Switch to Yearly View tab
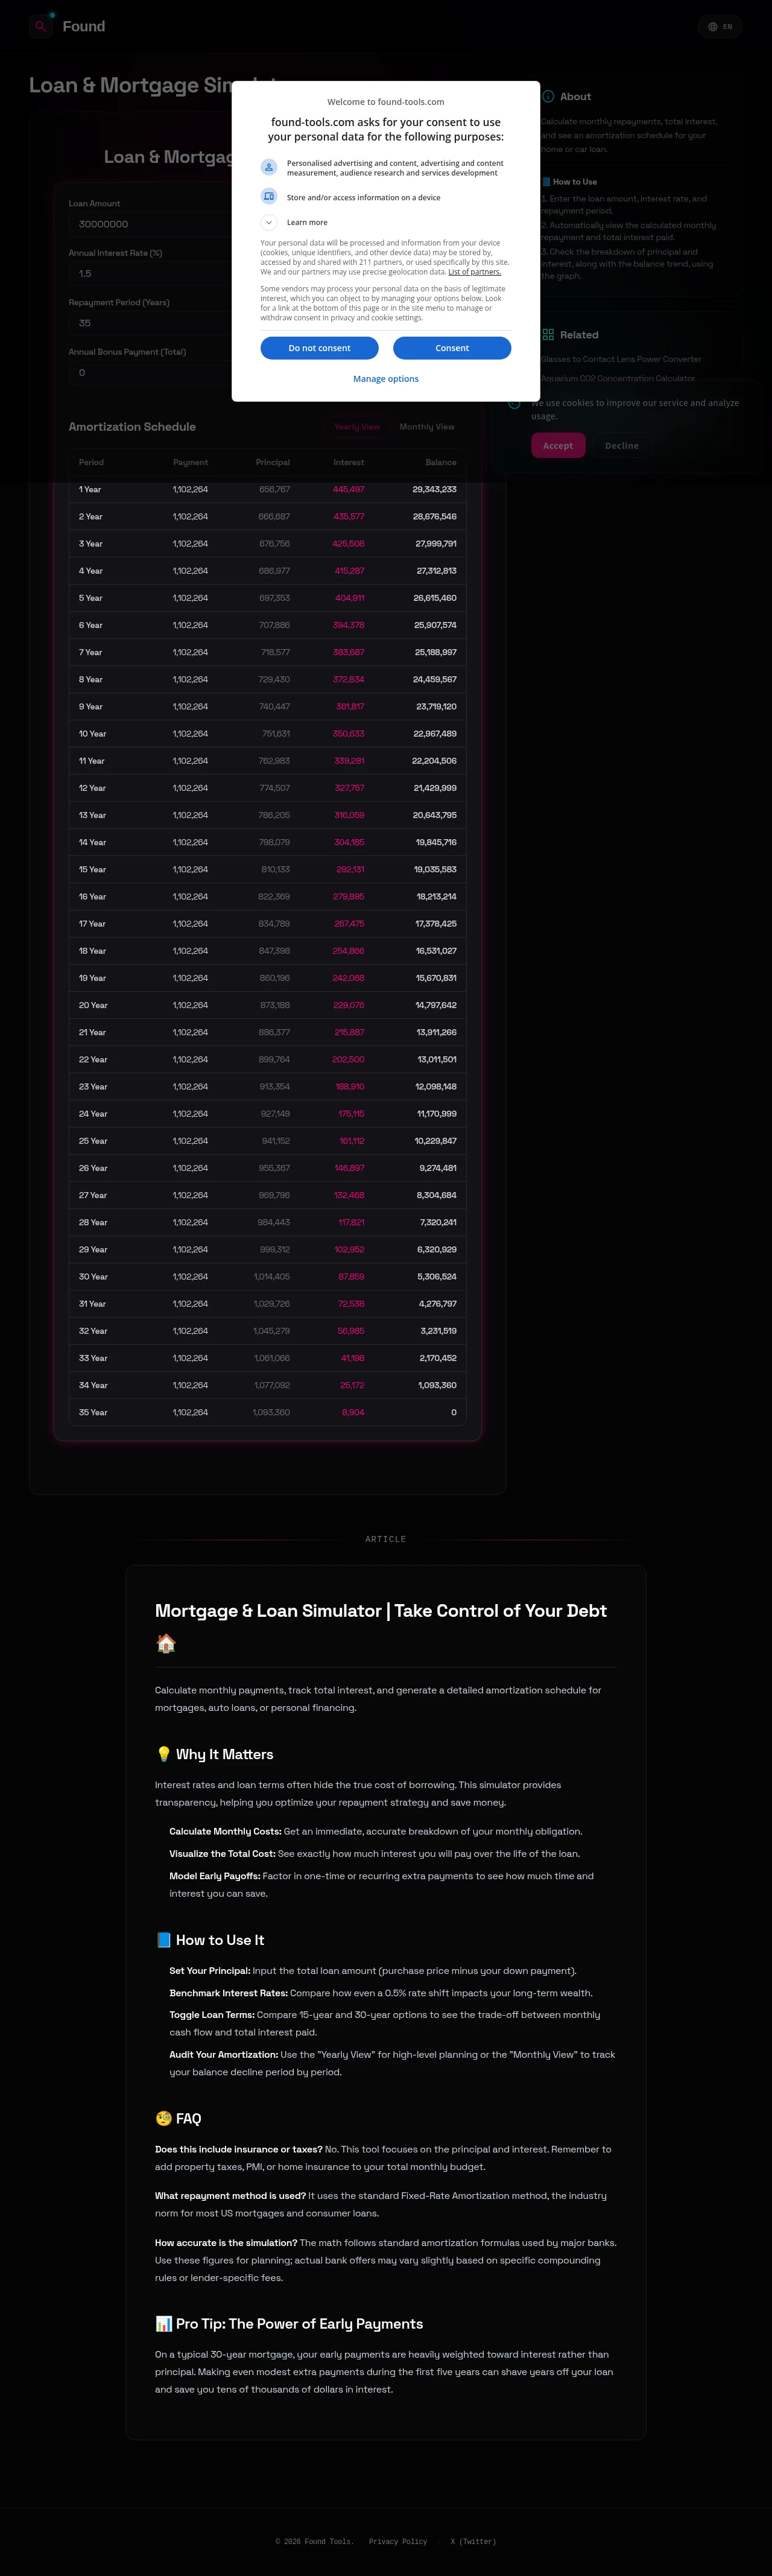This screenshot has width=772, height=2576. click(357, 427)
